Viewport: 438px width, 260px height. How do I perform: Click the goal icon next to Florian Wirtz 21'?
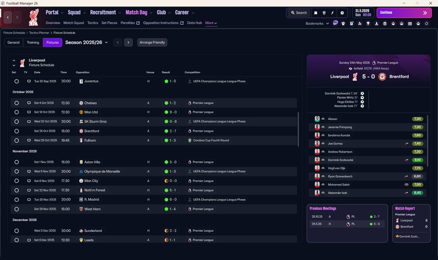coord(362,97)
